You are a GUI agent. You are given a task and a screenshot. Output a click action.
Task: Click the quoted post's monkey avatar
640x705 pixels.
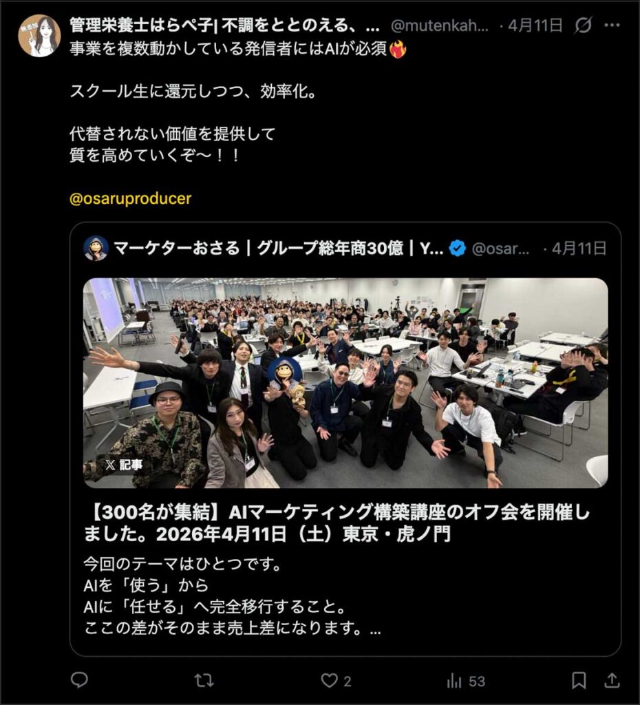pyautogui.click(x=96, y=248)
